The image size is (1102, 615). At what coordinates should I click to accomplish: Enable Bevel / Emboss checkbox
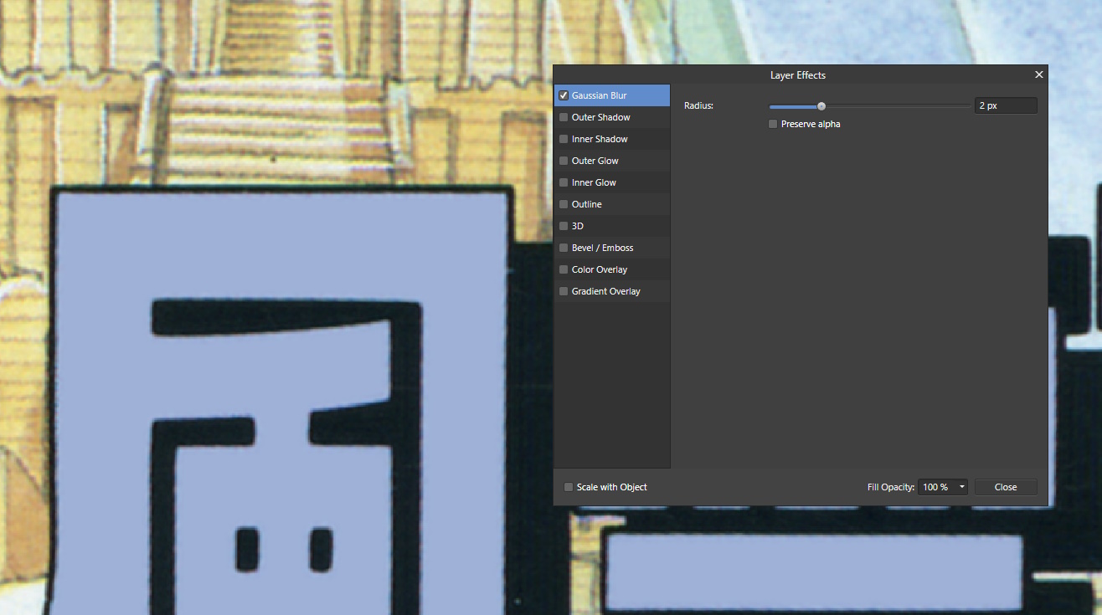pyautogui.click(x=564, y=248)
